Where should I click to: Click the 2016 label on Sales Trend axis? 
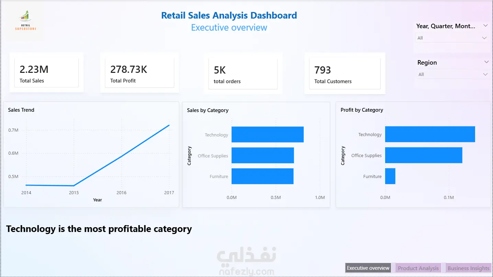[x=121, y=193]
